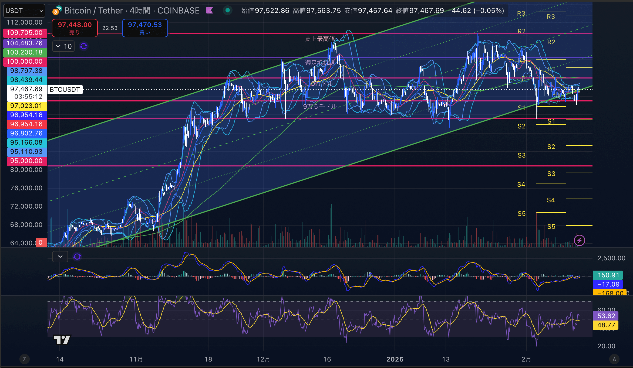Click the TradingView logo
The width and height of the screenshot is (633, 368).
pyautogui.click(x=62, y=340)
